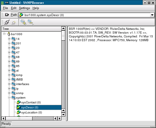The image size is (156, 128).
Task: Click the "system" tree label
Action: tap(21, 98)
